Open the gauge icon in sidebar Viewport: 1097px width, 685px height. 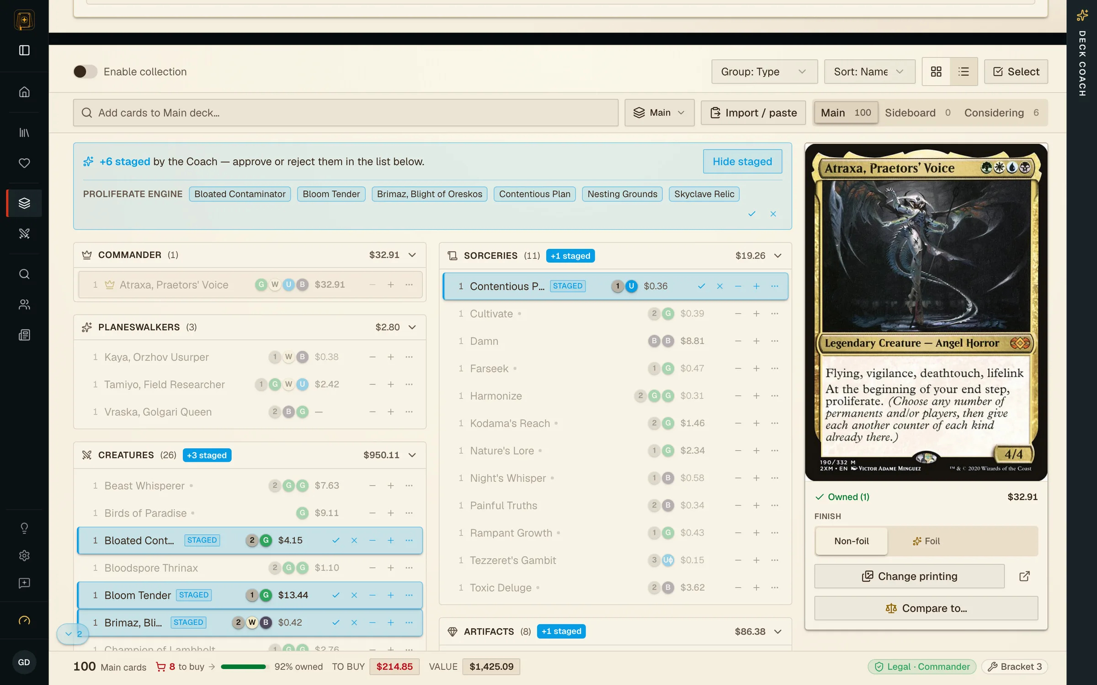(x=24, y=620)
